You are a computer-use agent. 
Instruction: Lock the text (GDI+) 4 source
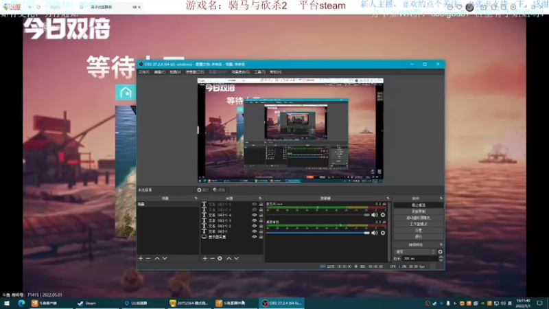261,215
